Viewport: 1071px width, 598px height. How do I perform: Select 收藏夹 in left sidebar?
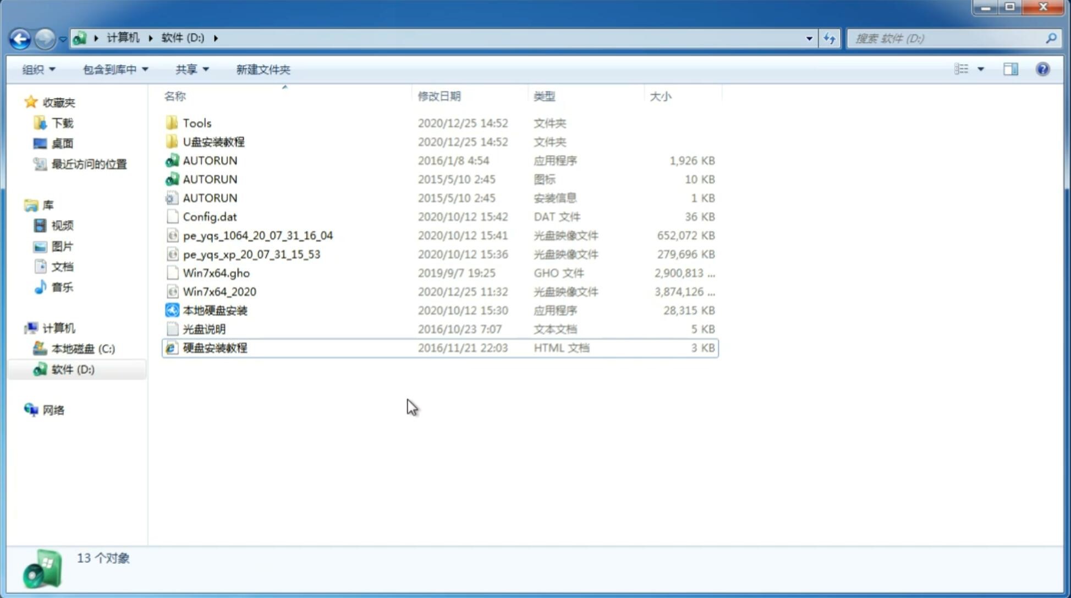[67, 102]
